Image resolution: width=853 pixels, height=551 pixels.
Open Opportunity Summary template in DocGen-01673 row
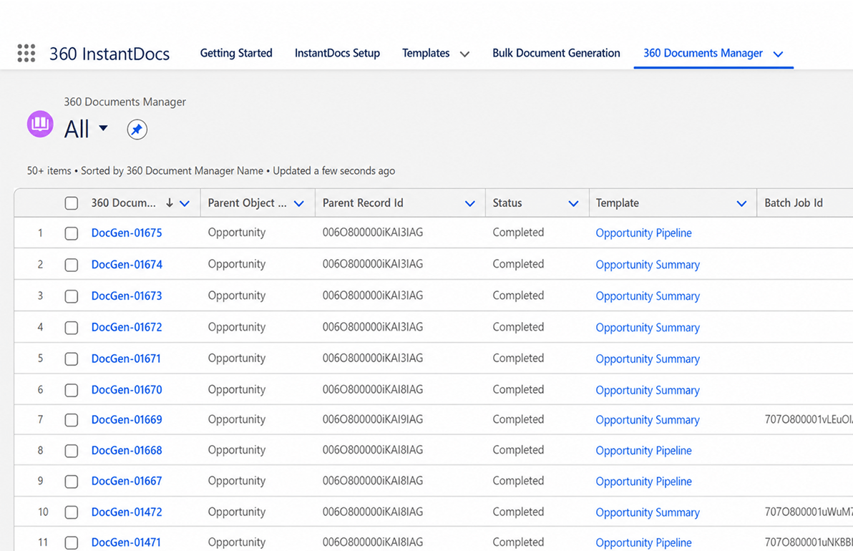648,296
